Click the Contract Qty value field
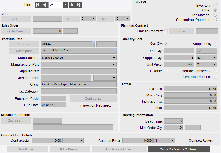The height and width of the screenshot is (153, 221). point(47,140)
